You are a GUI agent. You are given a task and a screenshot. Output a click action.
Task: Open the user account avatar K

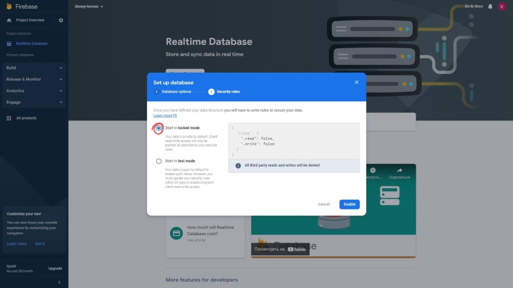coord(502,6)
